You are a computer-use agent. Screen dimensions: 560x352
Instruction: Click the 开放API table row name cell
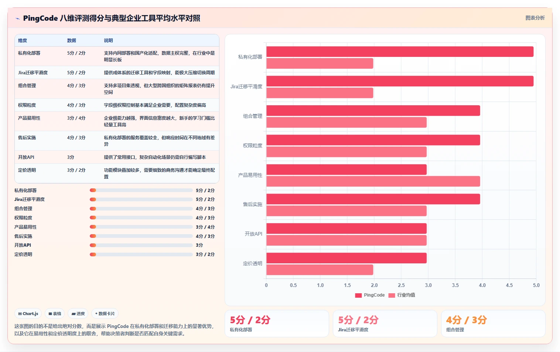pyautogui.click(x=26, y=157)
